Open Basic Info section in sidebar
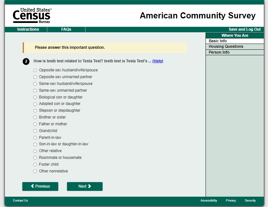Viewport: 268px width, 207px height. click(235, 41)
